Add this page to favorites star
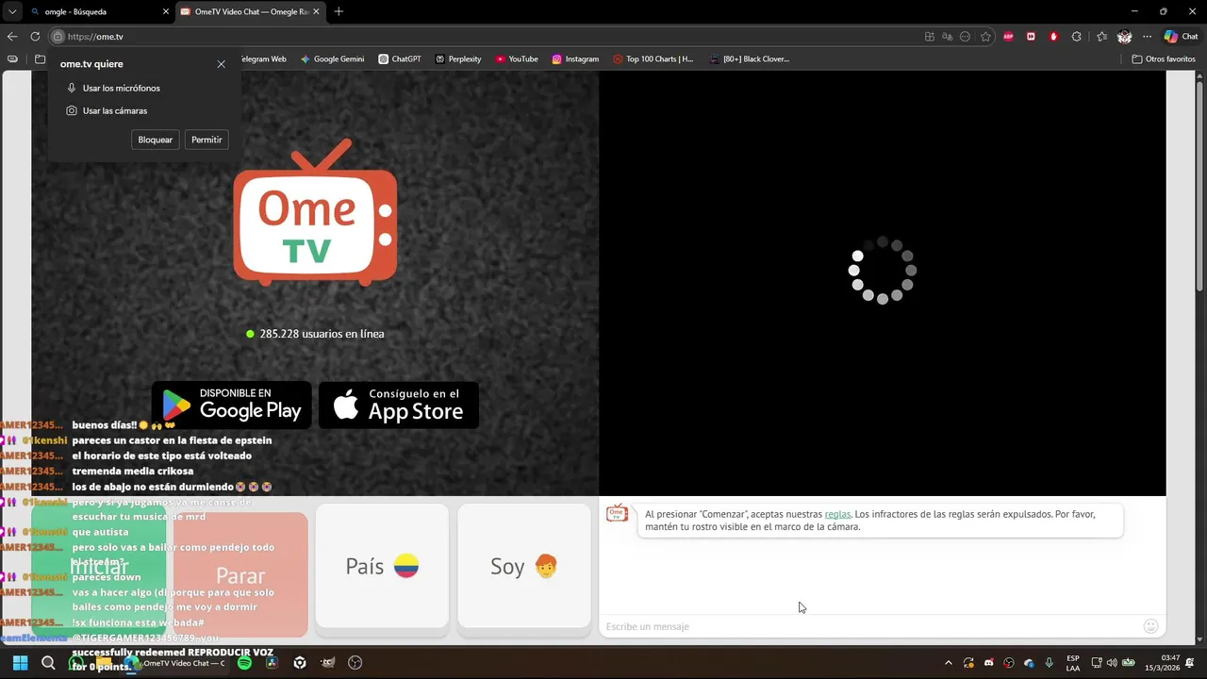This screenshot has height=679, width=1207. coord(985,37)
